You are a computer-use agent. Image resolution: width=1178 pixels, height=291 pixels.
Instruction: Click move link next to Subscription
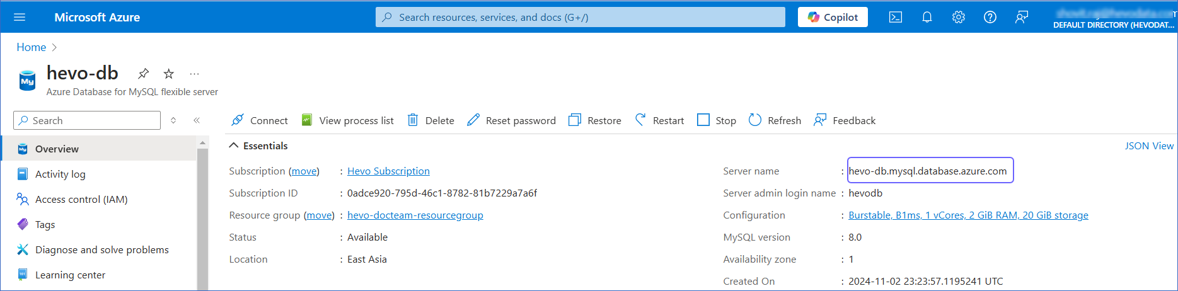coord(304,171)
